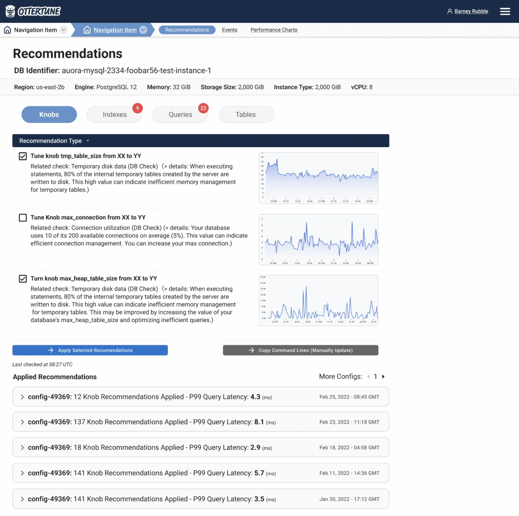Expand the Jan 30, 2022 config entry
The width and height of the screenshot is (519, 516).
[x=22, y=499]
